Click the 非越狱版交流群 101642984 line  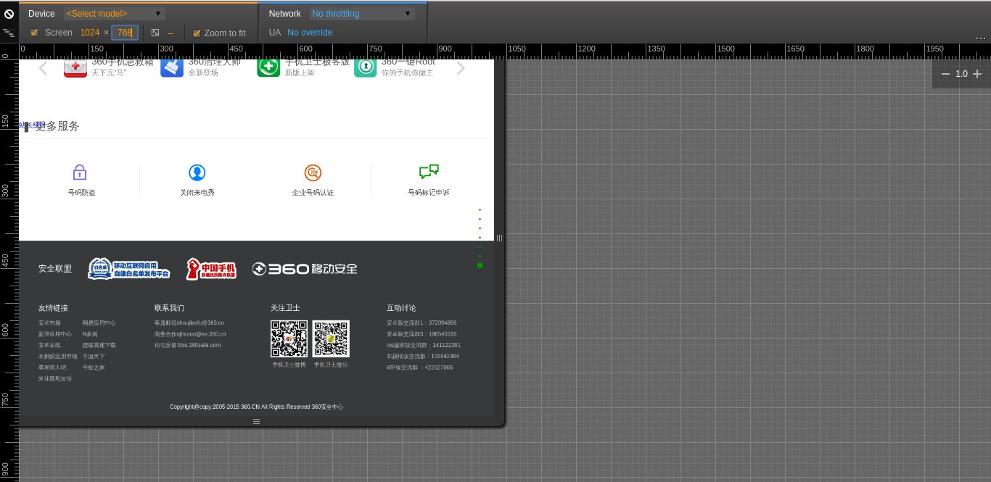(423, 357)
